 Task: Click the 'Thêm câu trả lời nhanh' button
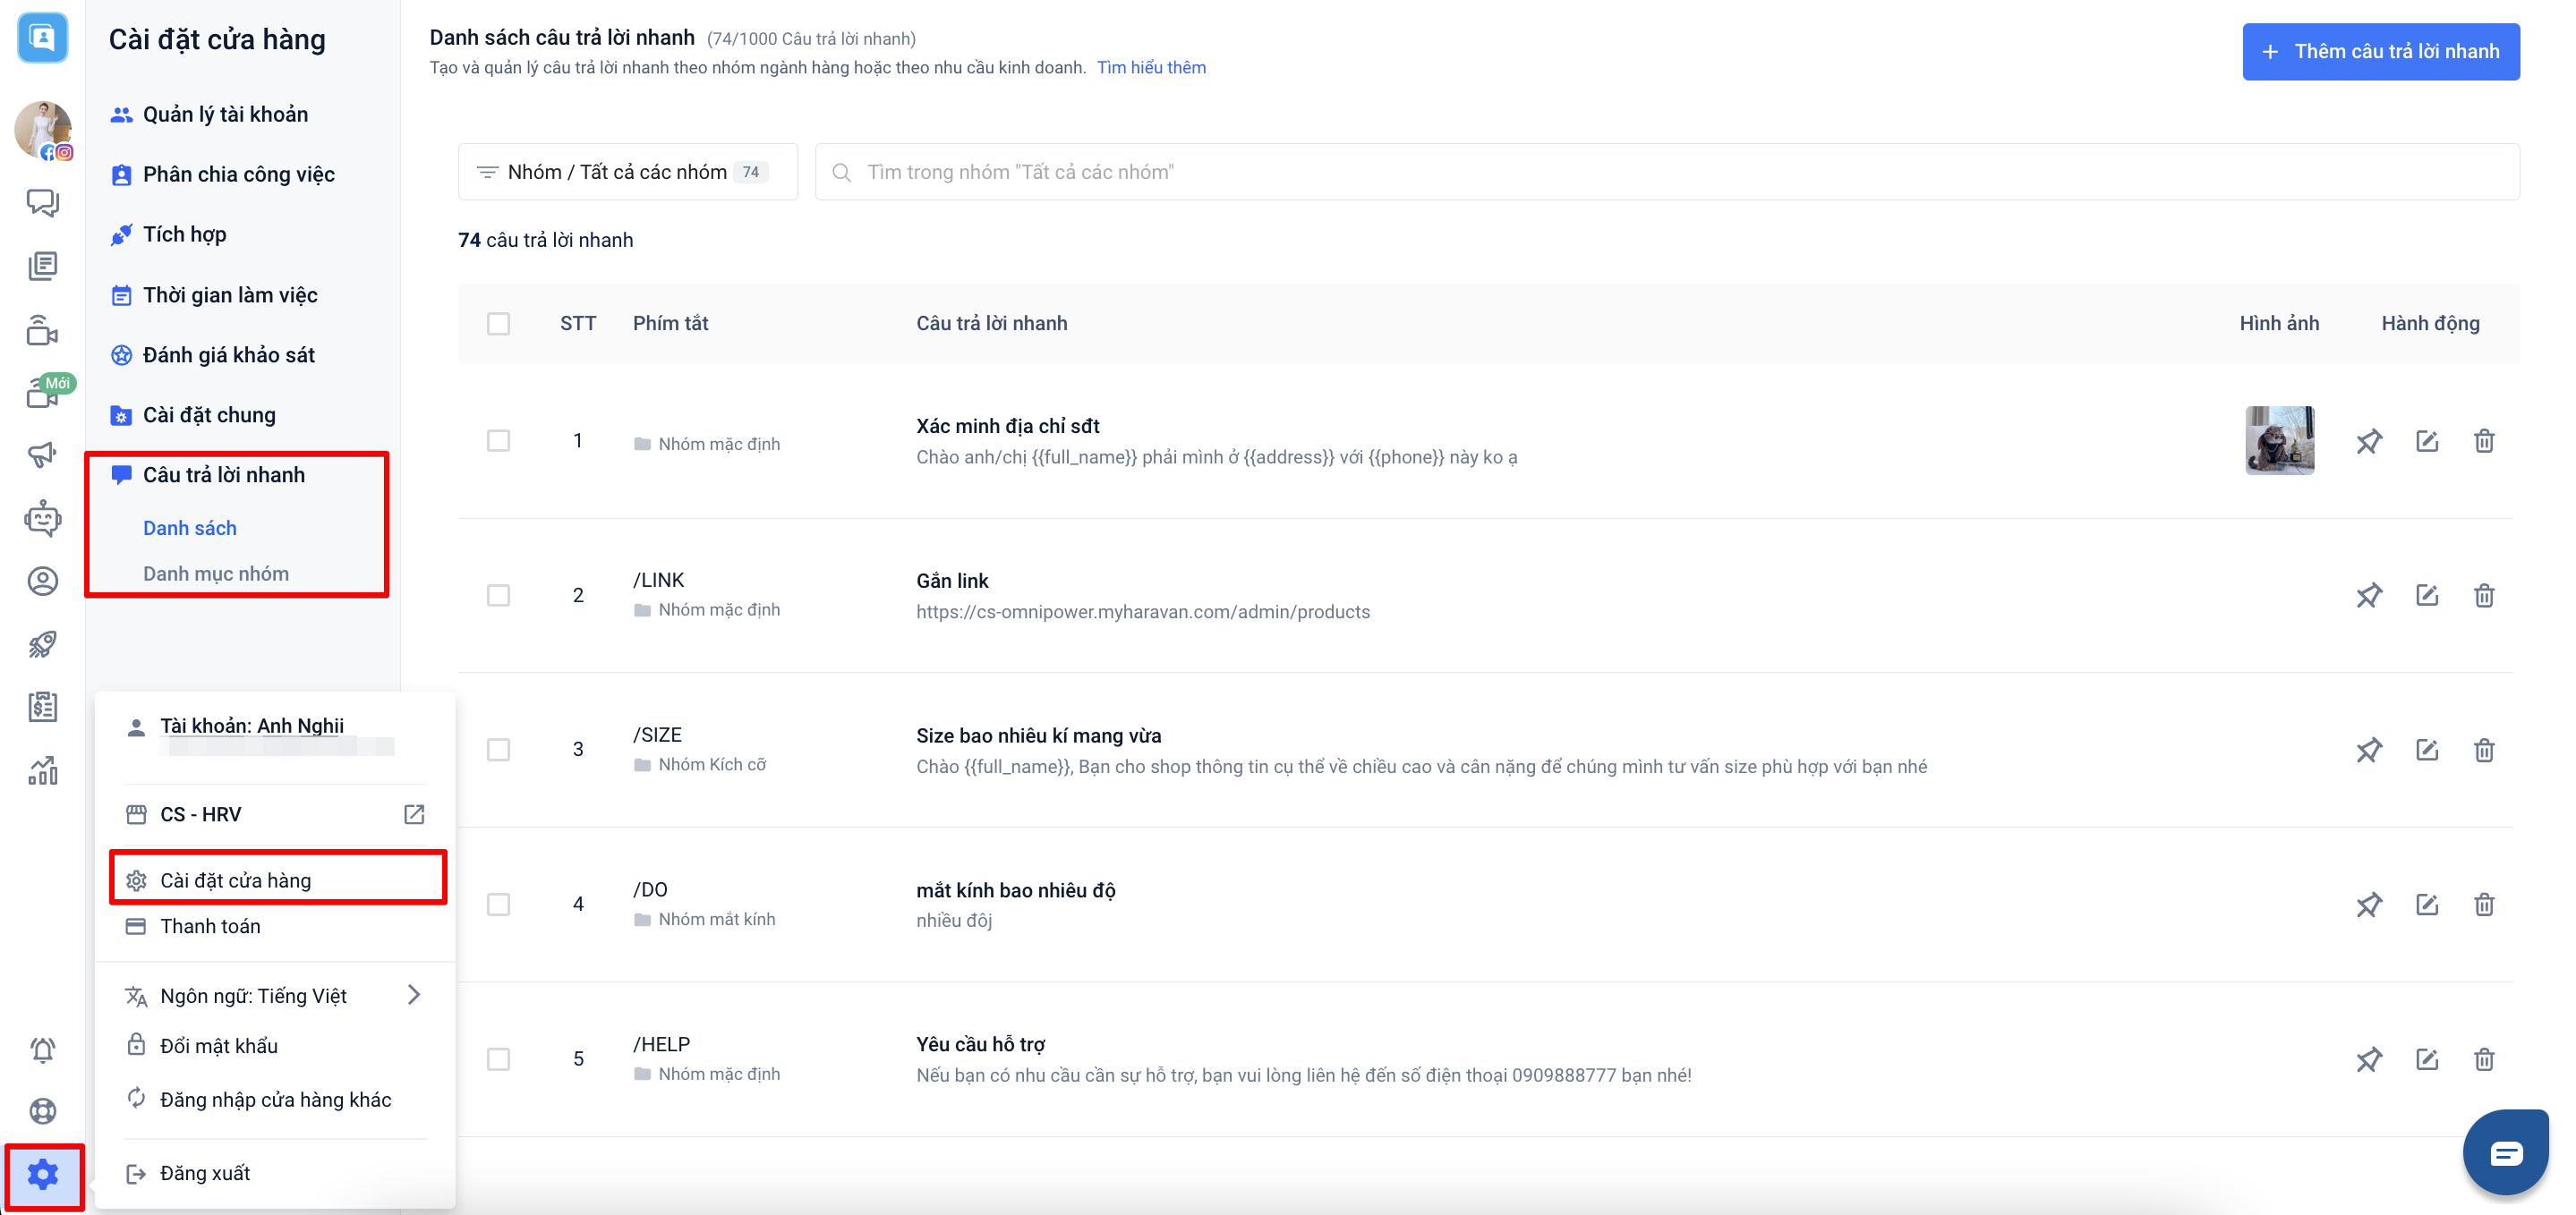pyautogui.click(x=2380, y=51)
